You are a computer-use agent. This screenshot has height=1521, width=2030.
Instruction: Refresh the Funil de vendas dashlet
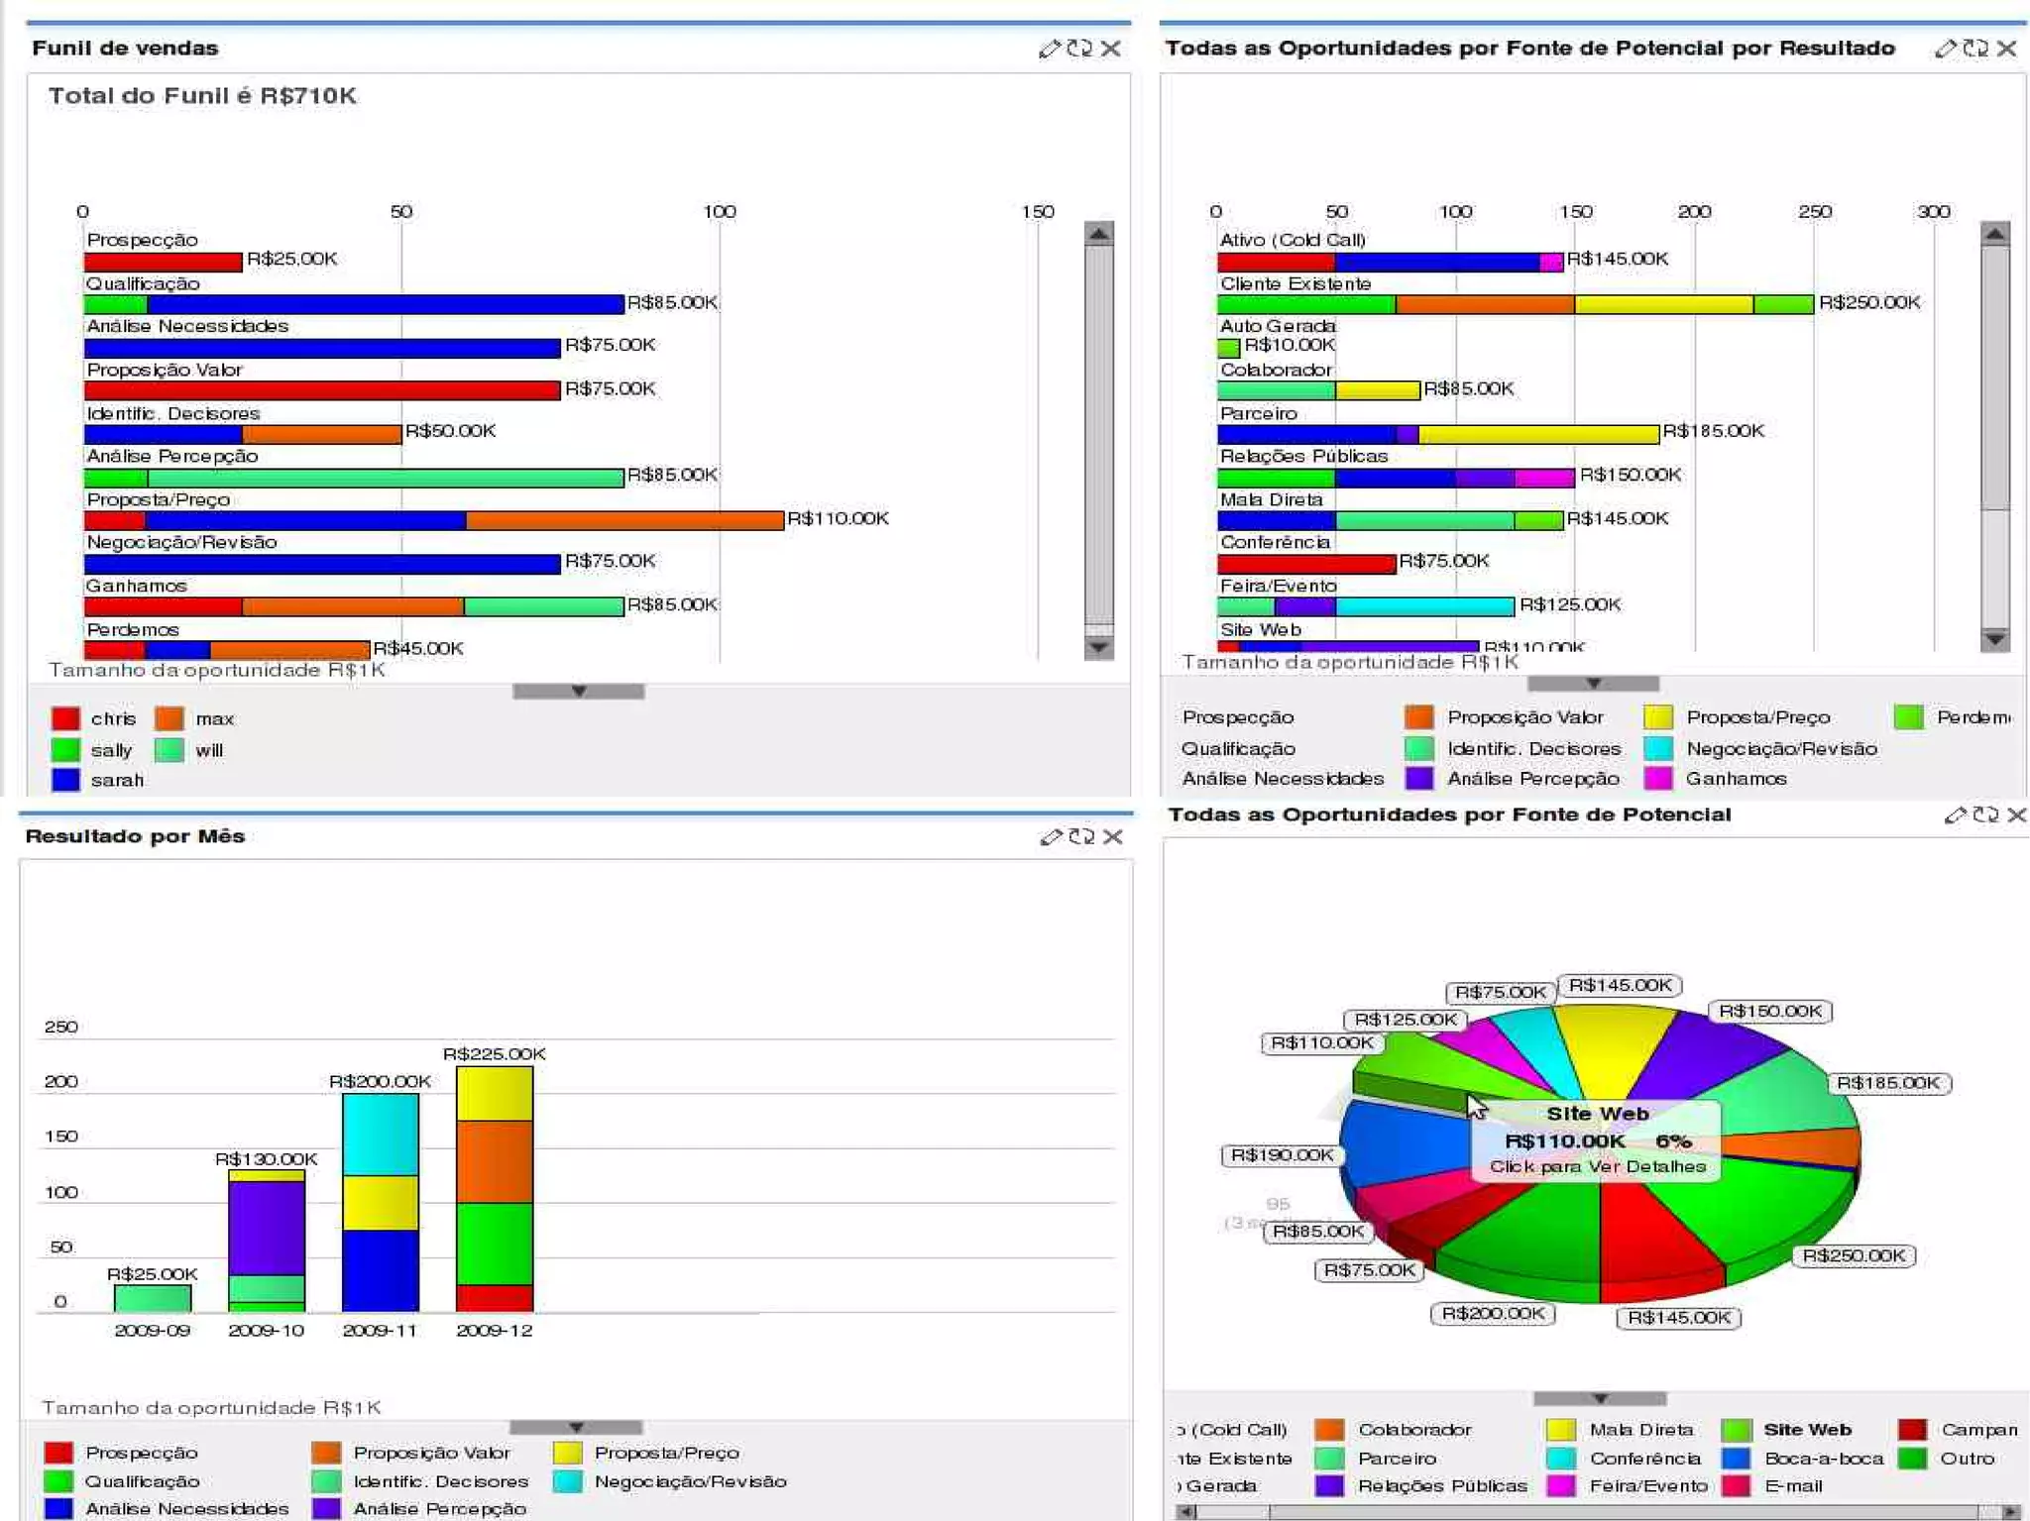1079,49
